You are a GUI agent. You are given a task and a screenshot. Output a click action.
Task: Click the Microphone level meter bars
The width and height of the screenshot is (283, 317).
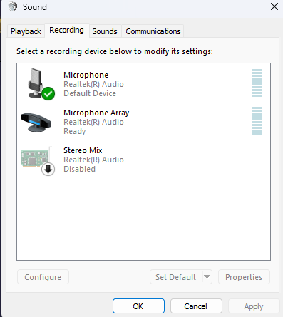point(257,83)
